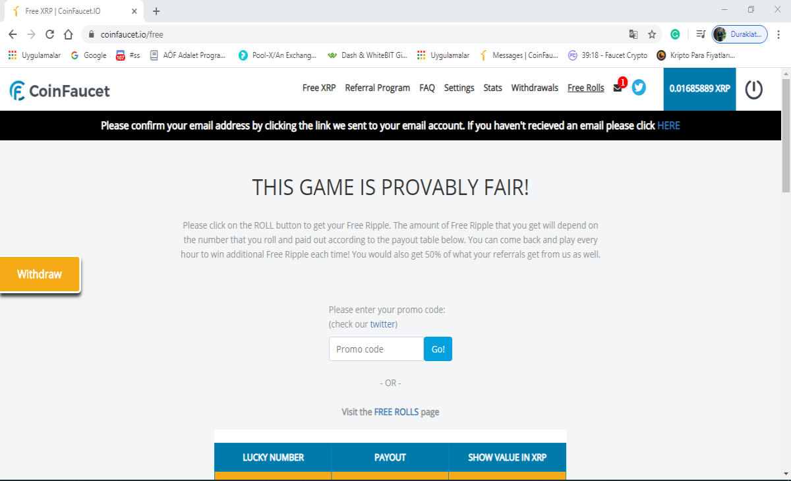The width and height of the screenshot is (791, 481).
Task: Click the THIS GAME IS PROVABLY FAIR! heading
Action: tap(390, 188)
